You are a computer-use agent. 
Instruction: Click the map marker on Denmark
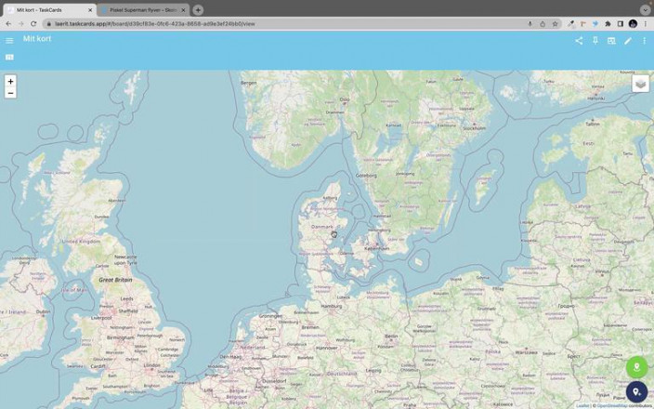pyautogui.click(x=334, y=234)
